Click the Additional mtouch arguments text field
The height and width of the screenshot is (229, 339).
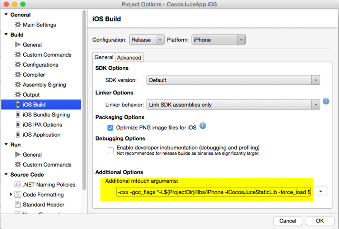click(x=213, y=192)
